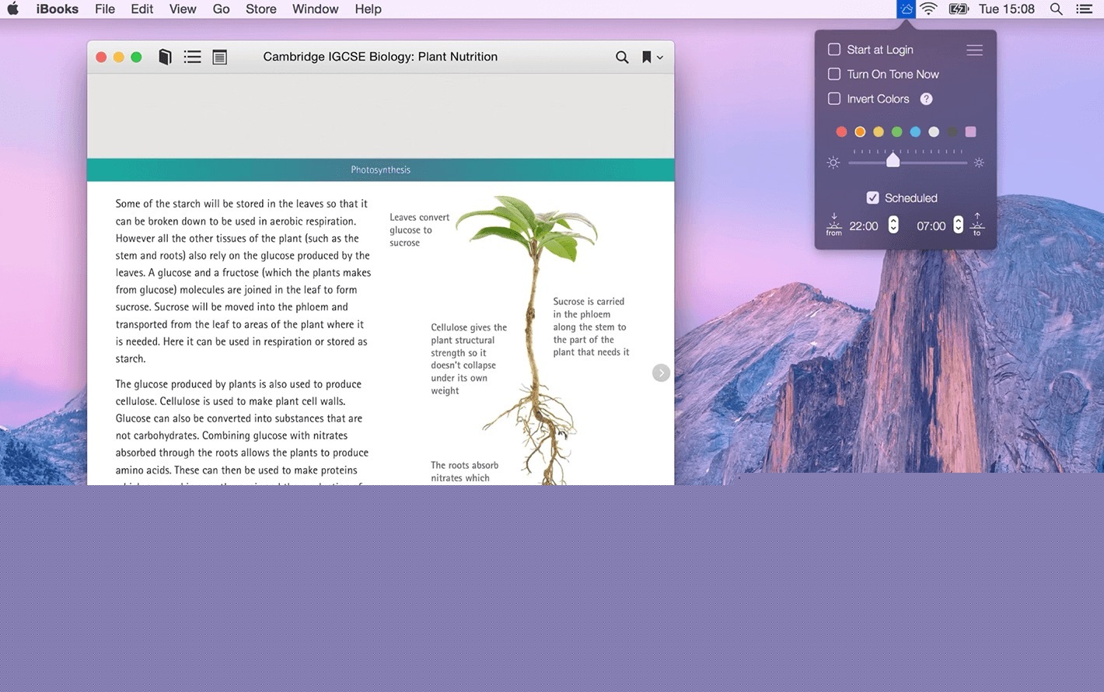Adjust the 22:00 from-time stepper

(893, 225)
